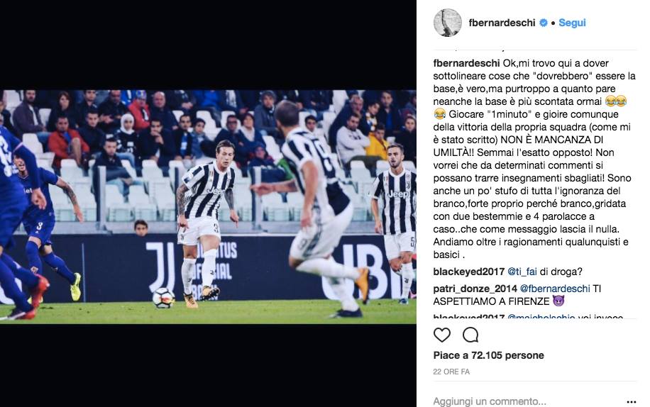Click the Juventus match photo

pyautogui.click(x=208, y=207)
